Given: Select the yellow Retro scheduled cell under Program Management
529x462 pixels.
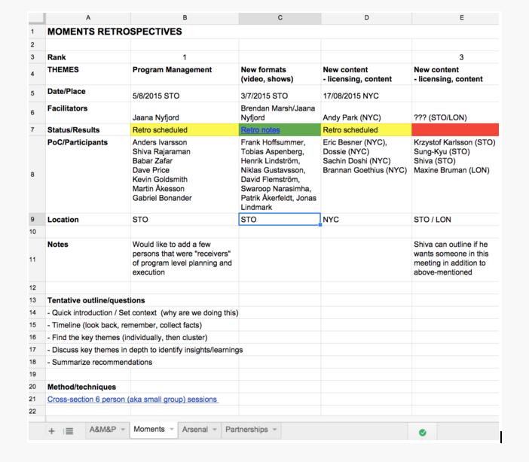Looking at the screenshot, I should (185, 130).
